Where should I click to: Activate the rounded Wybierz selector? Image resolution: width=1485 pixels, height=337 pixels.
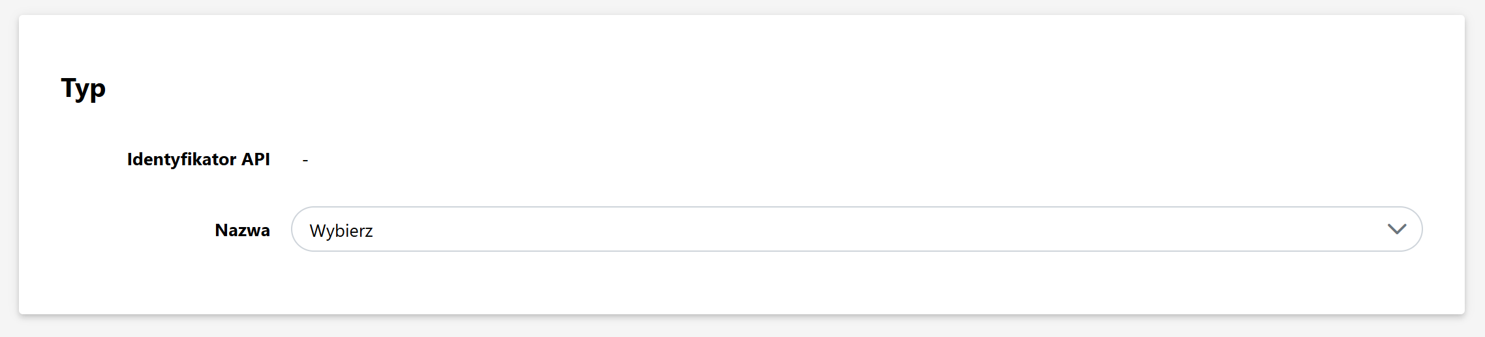coord(856,229)
